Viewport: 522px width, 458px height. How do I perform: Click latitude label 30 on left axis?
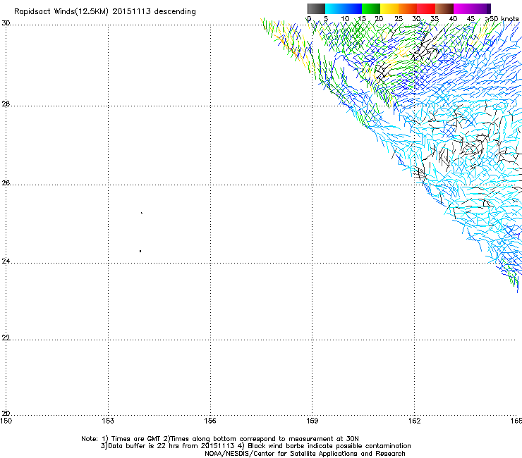(x=6, y=23)
